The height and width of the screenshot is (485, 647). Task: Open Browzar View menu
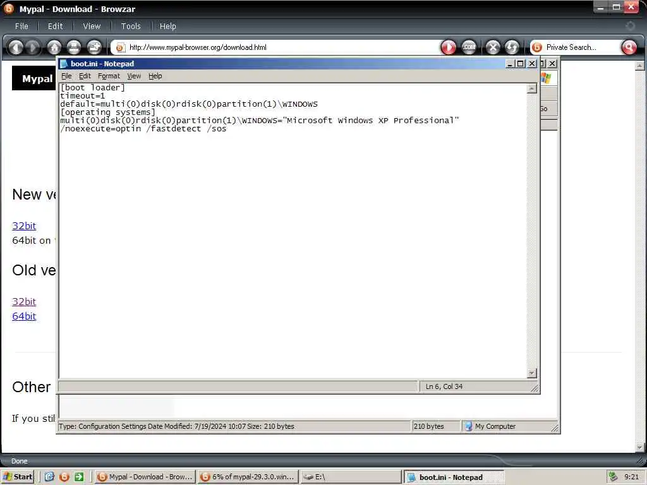pyautogui.click(x=92, y=26)
